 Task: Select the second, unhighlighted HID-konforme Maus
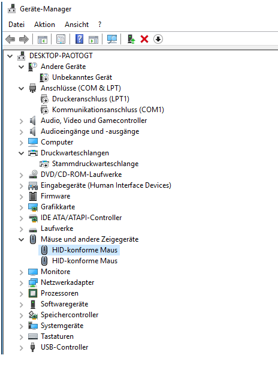coord(84,261)
